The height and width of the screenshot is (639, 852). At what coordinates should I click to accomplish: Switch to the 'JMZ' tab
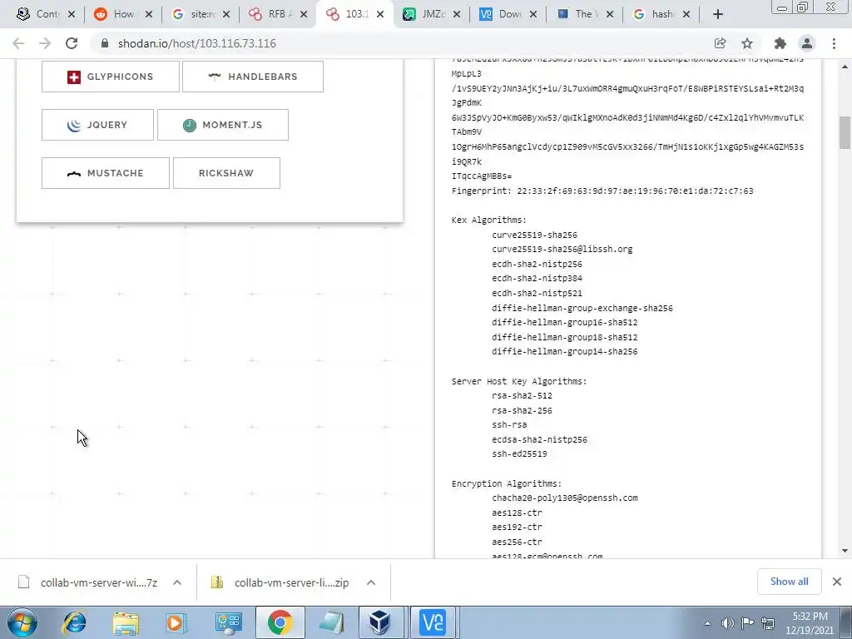pyautogui.click(x=433, y=14)
